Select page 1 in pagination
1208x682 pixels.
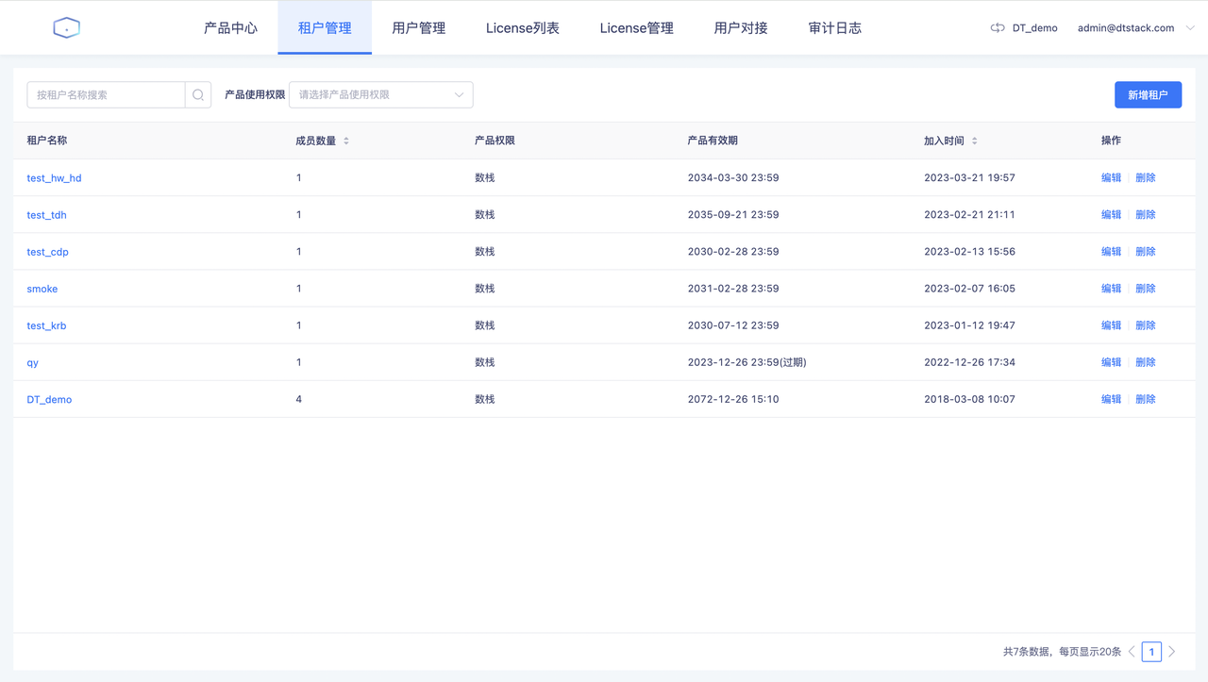point(1151,652)
